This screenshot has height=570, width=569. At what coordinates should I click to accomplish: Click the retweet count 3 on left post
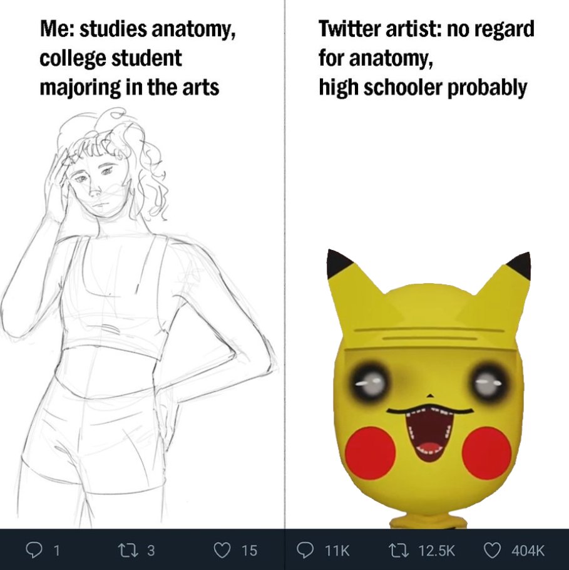151,551
